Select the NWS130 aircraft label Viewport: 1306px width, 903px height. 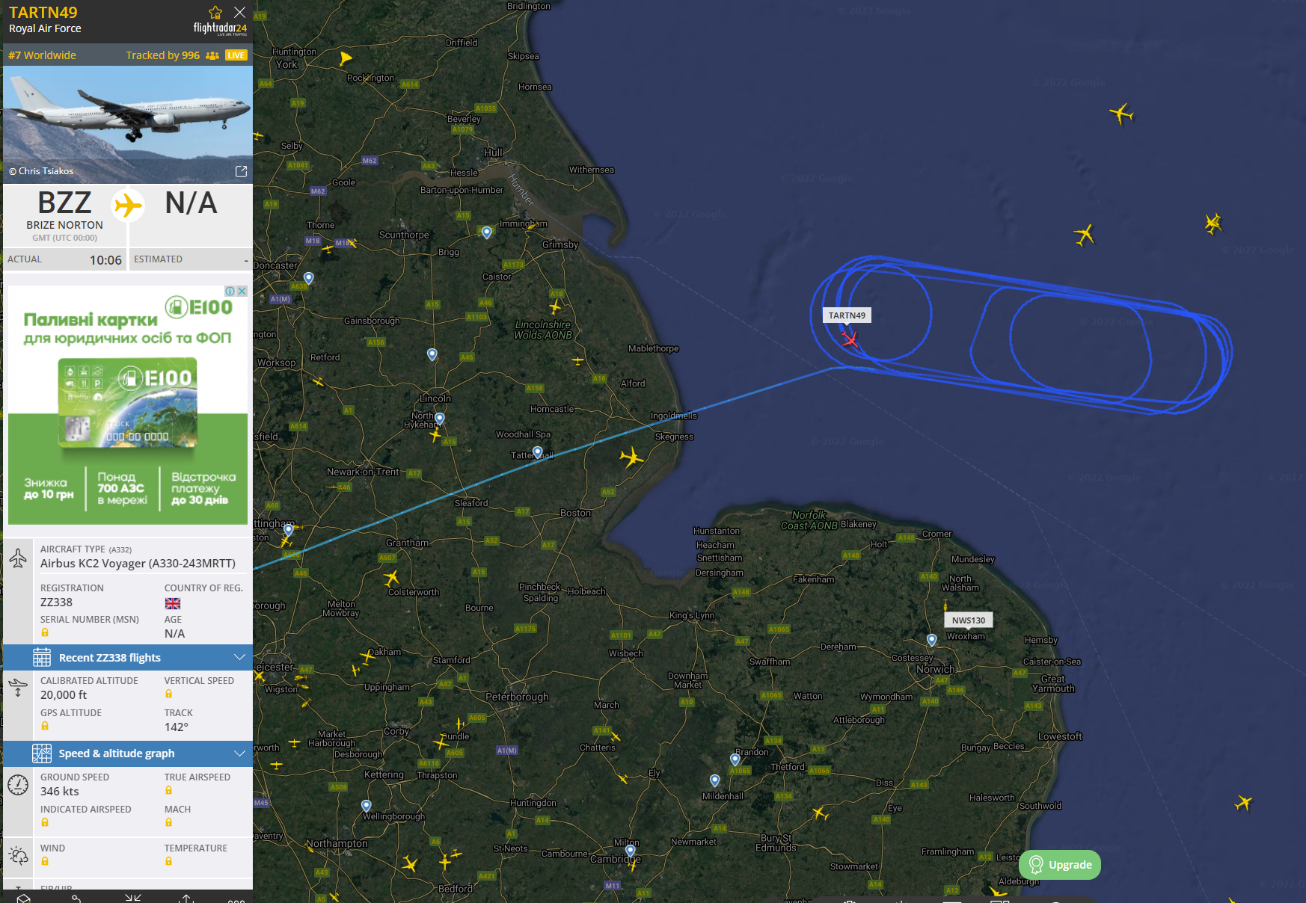click(x=969, y=620)
